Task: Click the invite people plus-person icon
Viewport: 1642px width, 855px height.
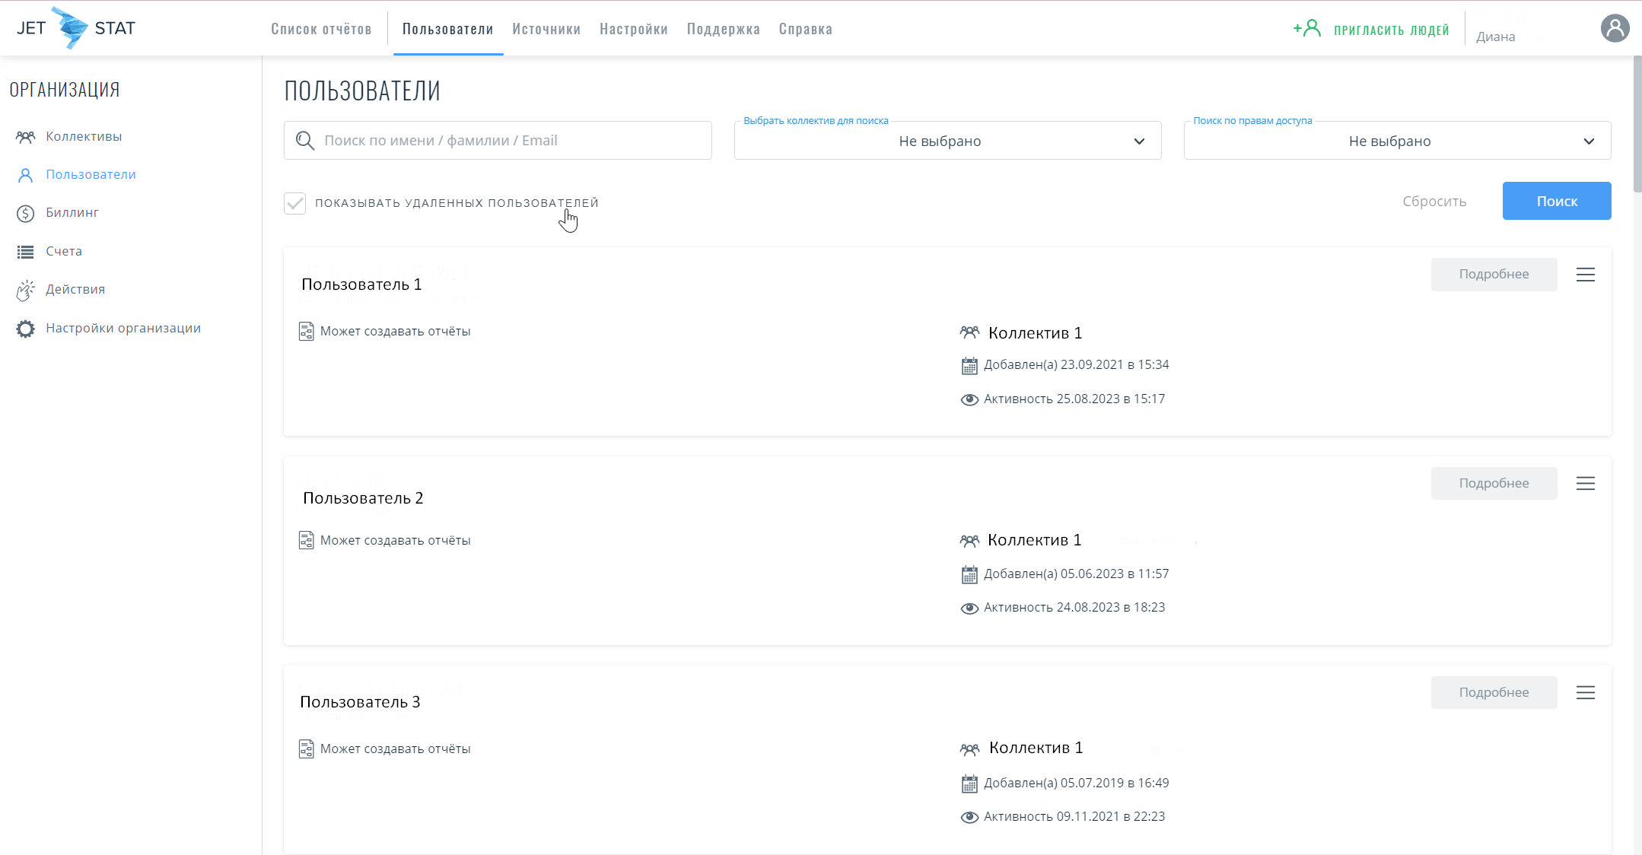Action: coord(1306,29)
